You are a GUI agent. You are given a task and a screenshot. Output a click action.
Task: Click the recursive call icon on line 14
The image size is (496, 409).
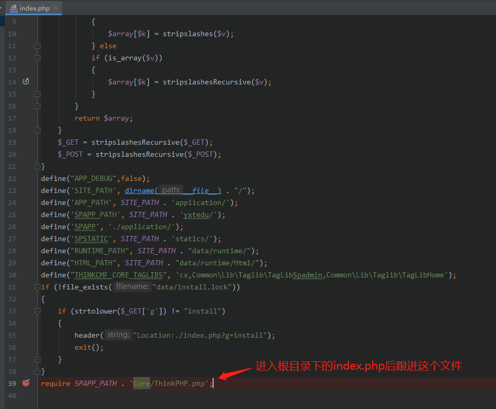click(26, 82)
